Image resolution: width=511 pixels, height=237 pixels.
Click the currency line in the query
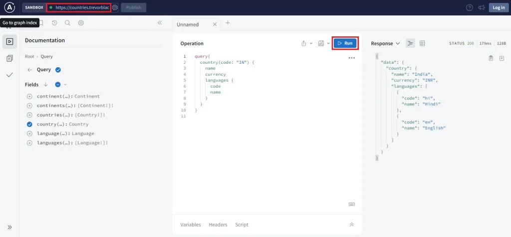tap(216, 75)
